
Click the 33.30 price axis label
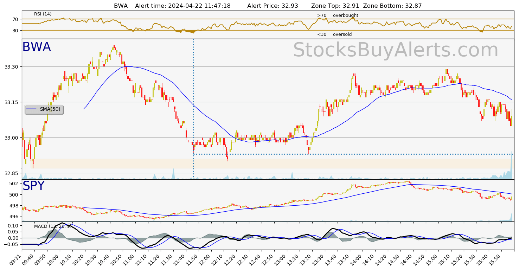[x=11, y=67]
